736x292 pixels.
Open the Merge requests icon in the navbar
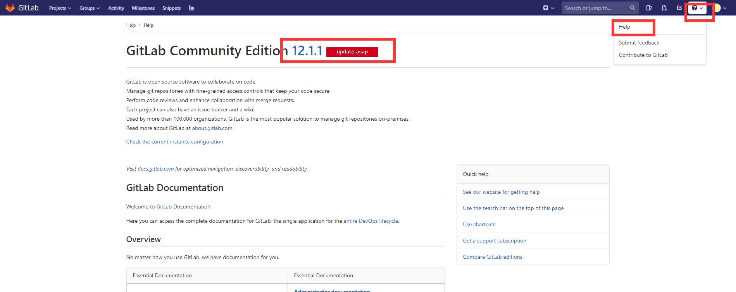click(x=664, y=8)
